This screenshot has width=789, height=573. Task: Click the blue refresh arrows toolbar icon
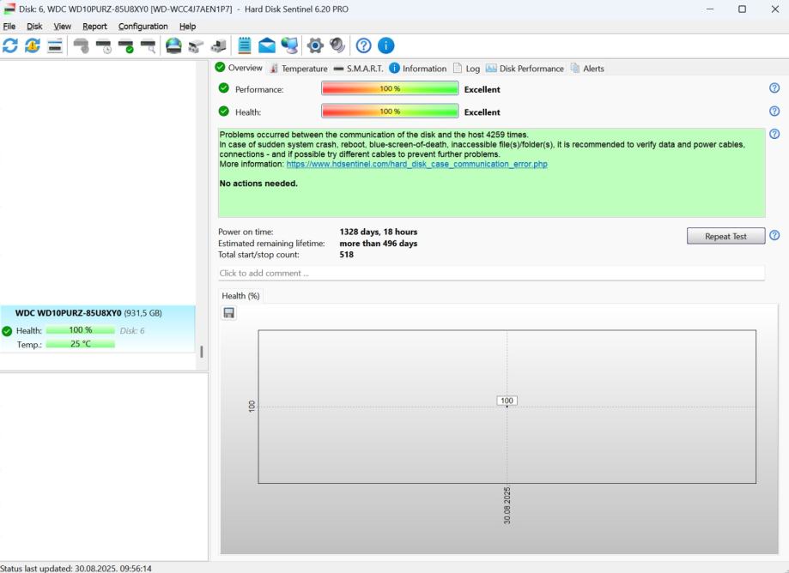pyautogui.click(x=10, y=45)
